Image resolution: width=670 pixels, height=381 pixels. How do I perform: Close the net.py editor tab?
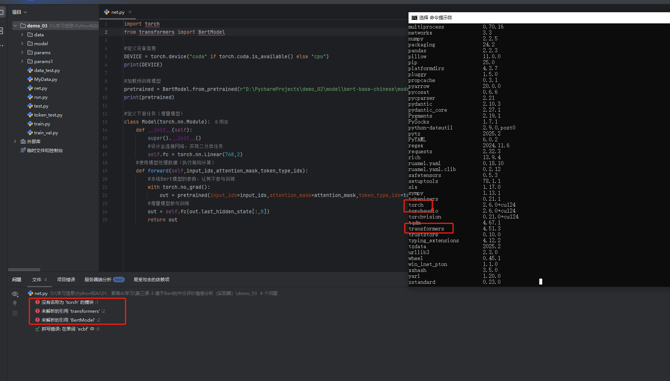click(x=130, y=12)
